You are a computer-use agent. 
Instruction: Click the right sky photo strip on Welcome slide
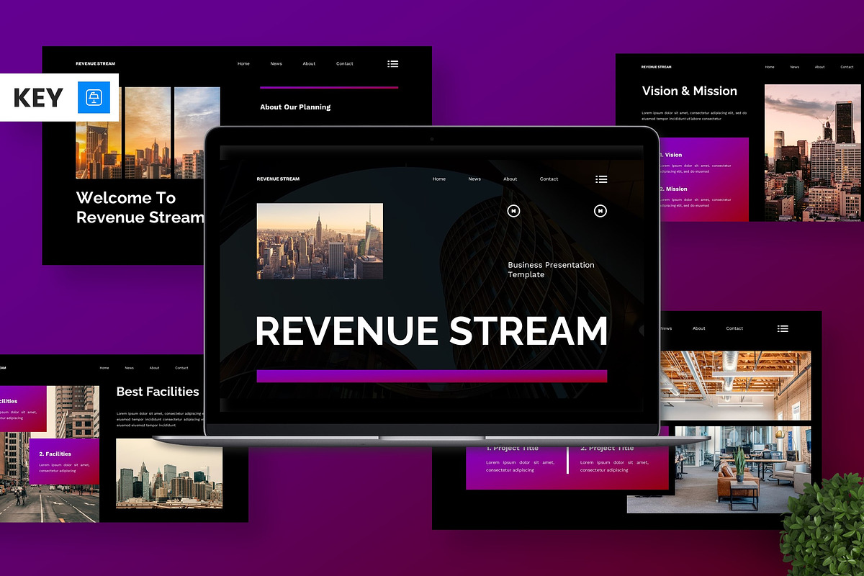click(x=197, y=132)
